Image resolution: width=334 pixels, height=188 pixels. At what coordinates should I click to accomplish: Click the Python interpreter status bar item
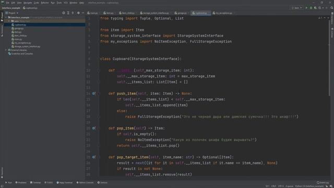[x=309, y=186]
